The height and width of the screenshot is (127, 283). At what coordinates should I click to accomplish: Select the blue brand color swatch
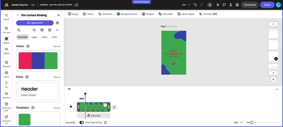tap(38, 61)
